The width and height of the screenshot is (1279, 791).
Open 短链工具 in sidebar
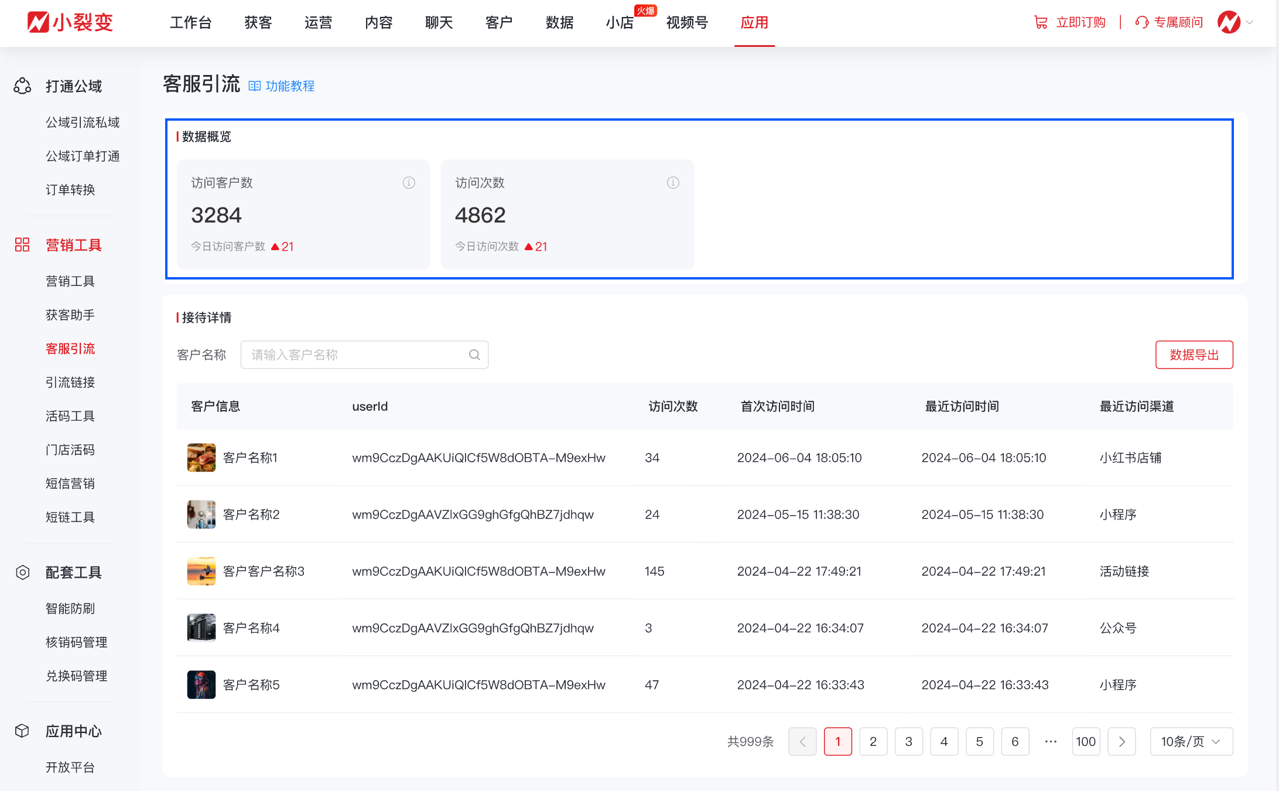click(x=70, y=517)
